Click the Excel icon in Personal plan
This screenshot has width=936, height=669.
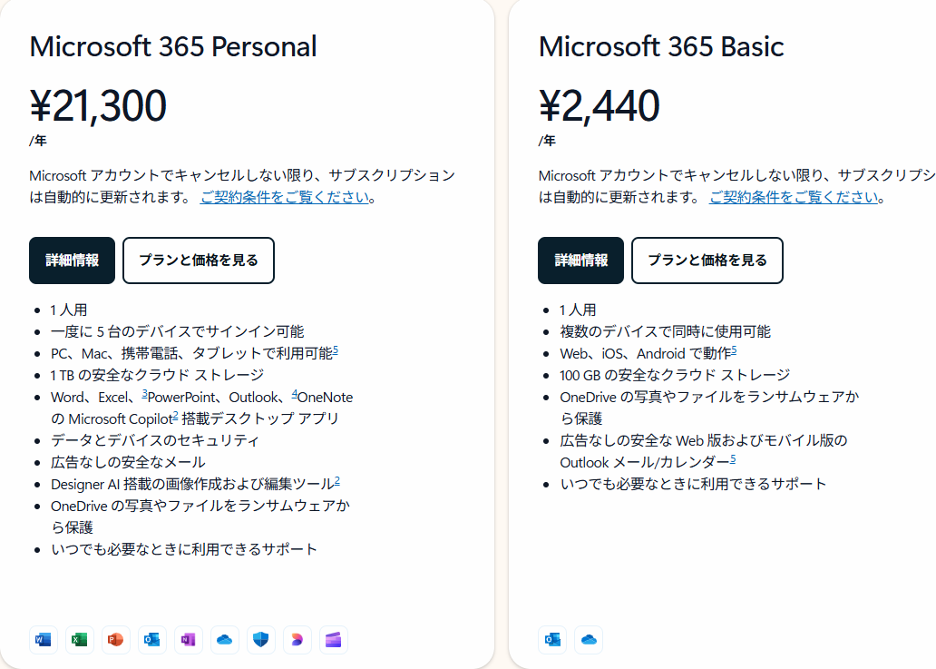80,640
